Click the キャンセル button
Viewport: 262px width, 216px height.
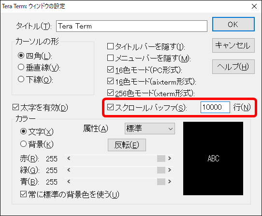[233, 45]
